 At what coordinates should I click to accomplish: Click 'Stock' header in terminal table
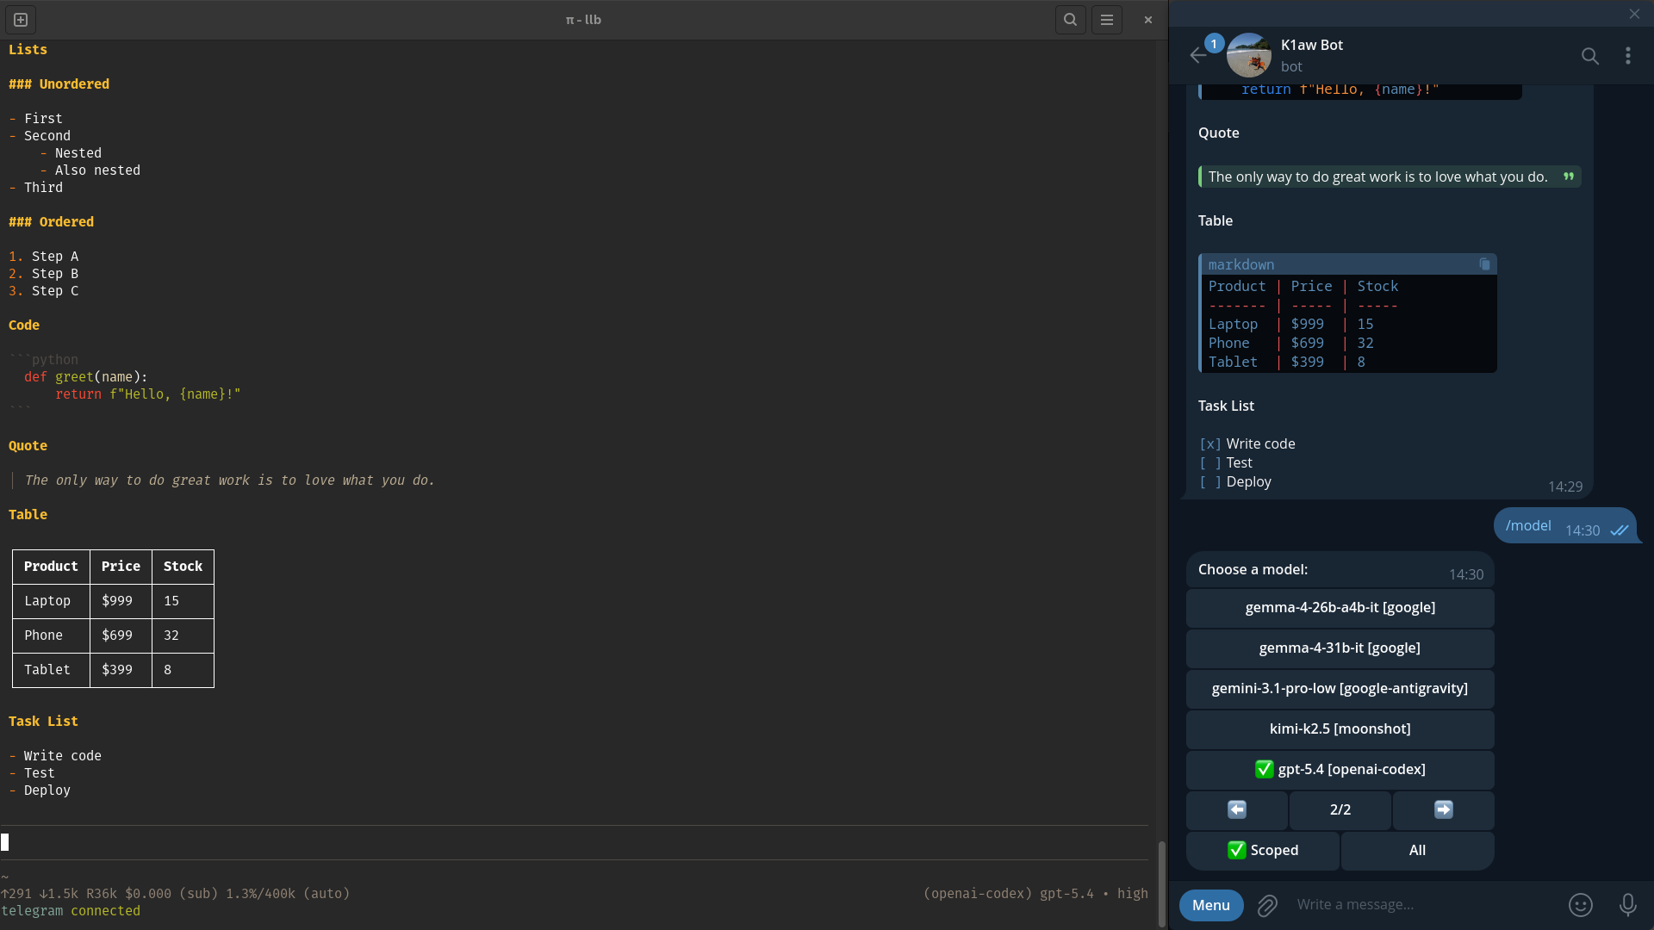183,567
